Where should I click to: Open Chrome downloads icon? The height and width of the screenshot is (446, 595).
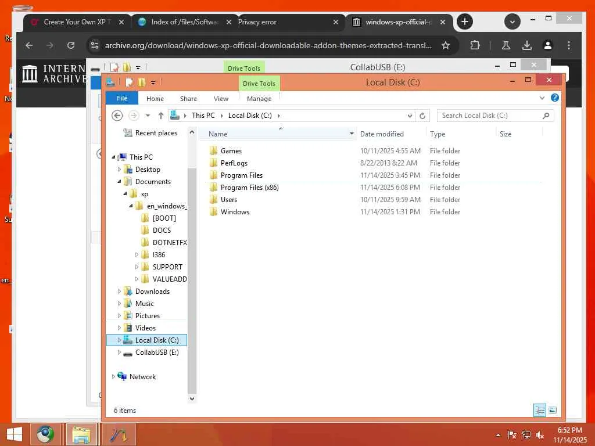pyautogui.click(x=526, y=45)
